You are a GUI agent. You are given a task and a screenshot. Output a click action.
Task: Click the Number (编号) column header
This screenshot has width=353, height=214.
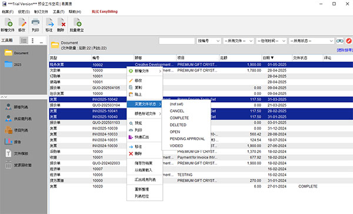tap(112, 58)
